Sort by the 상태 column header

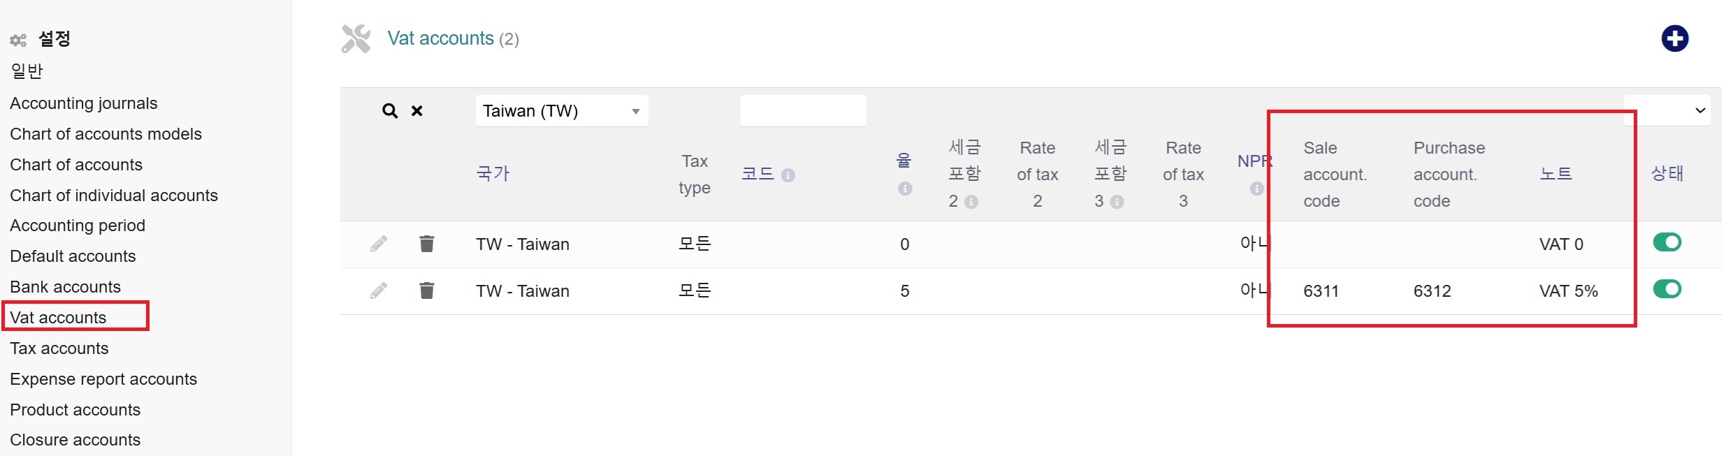tap(1667, 174)
